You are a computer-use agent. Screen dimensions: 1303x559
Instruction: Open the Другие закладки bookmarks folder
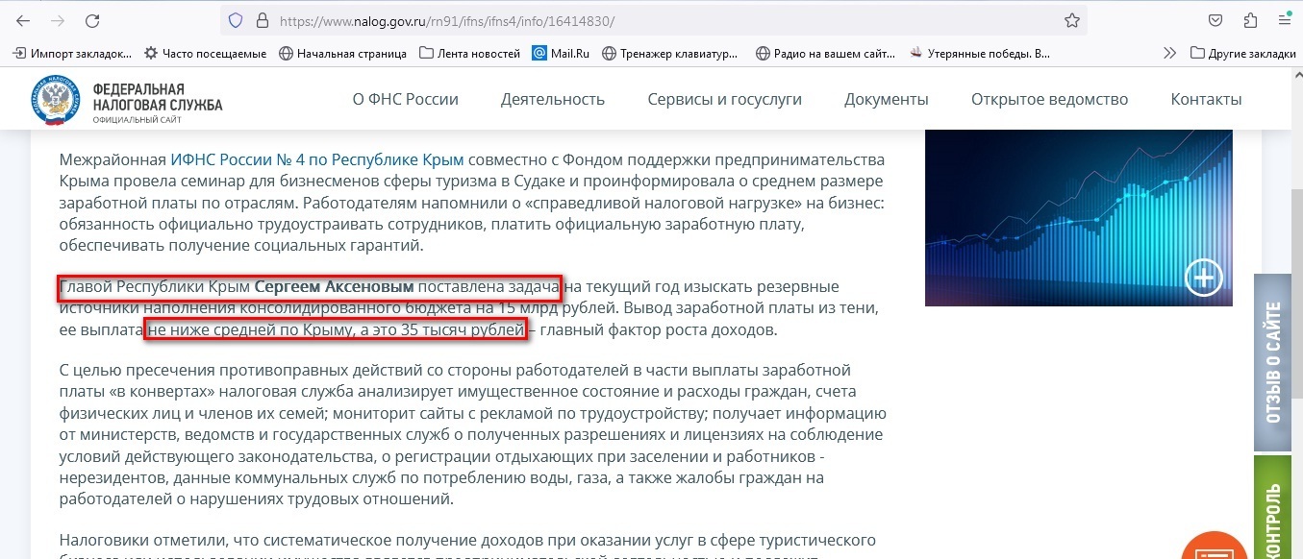(1242, 53)
